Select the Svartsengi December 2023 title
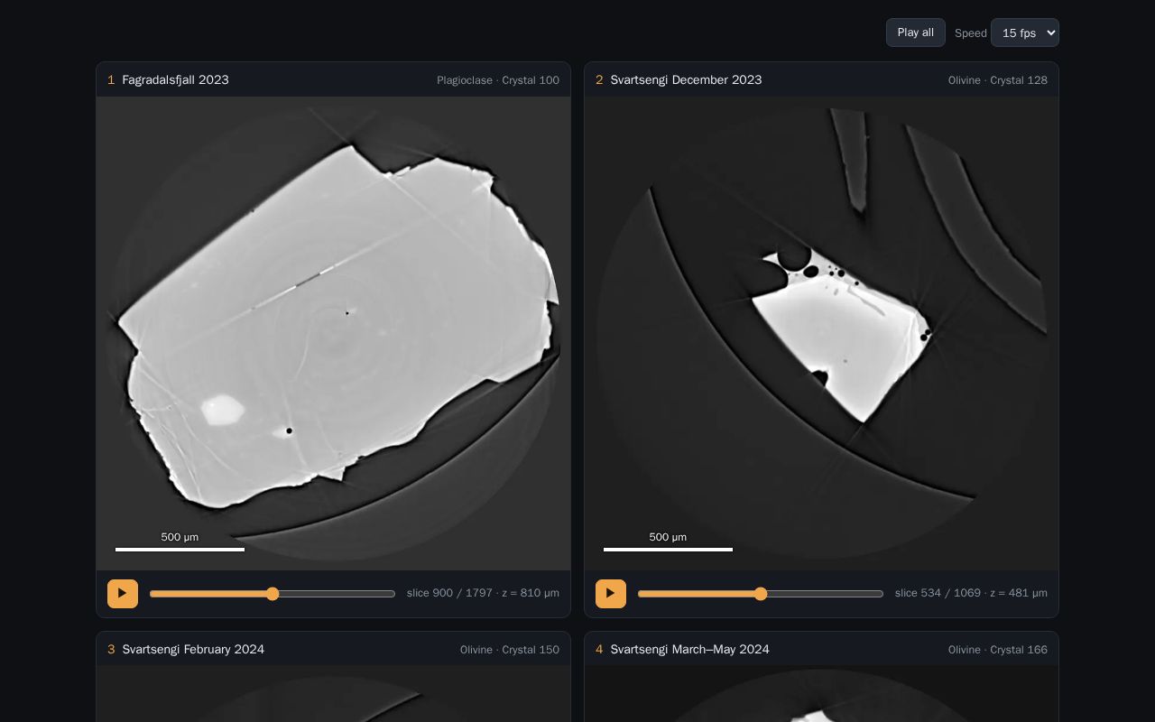The width and height of the screenshot is (1155, 722). point(686,80)
